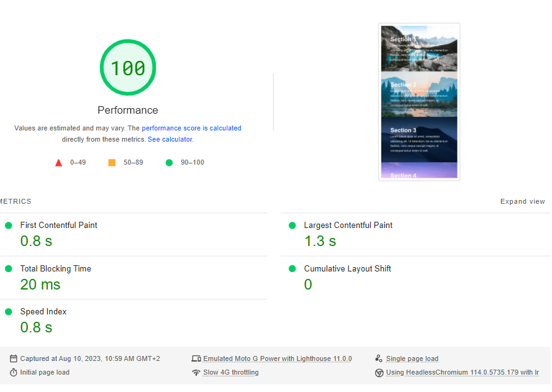Click the Performance gauge showing 100
Viewport: 552px width, 392px height.
click(128, 68)
